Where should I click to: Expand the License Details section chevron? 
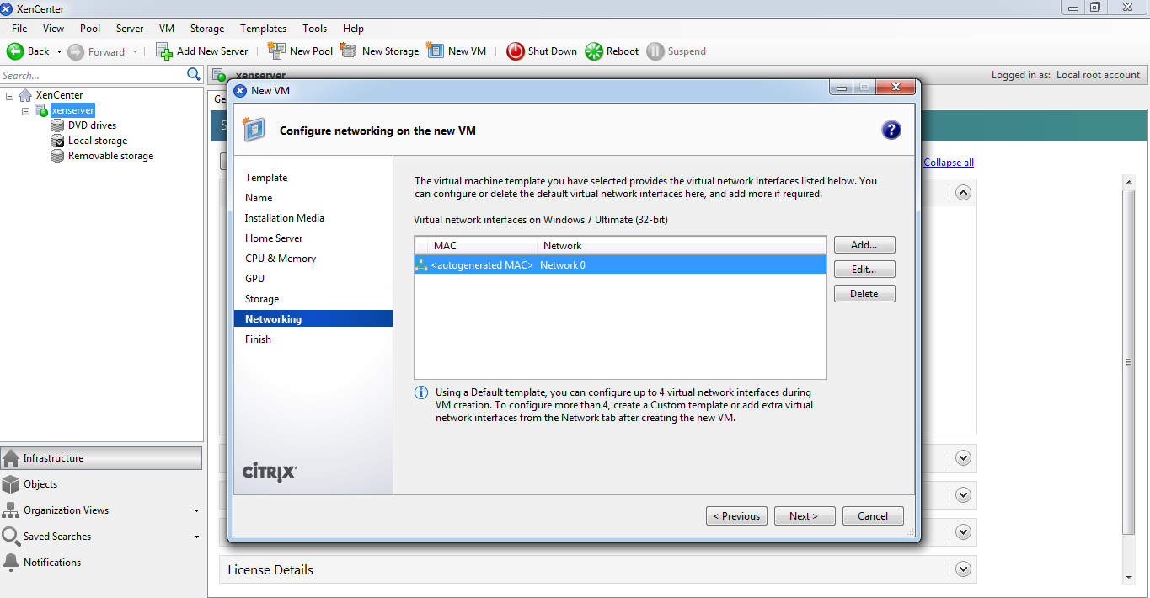(x=964, y=569)
